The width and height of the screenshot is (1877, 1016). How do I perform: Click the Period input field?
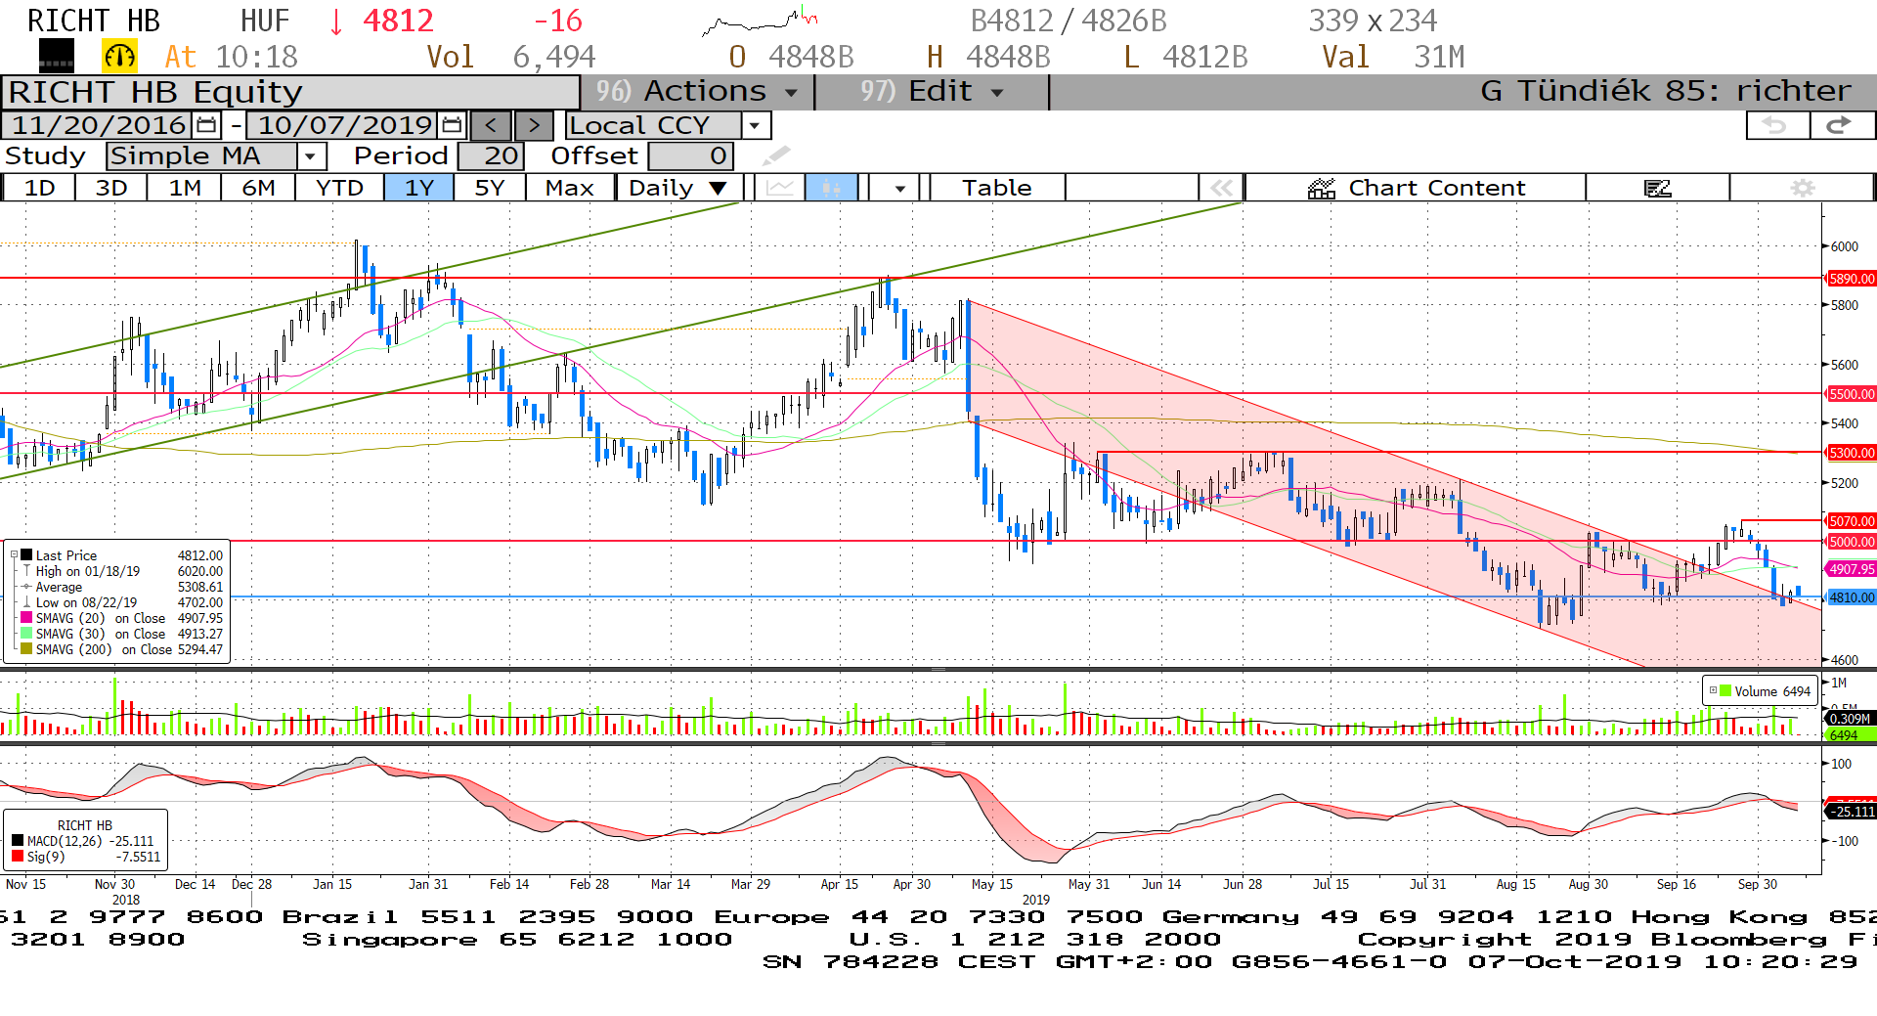point(491,155)
